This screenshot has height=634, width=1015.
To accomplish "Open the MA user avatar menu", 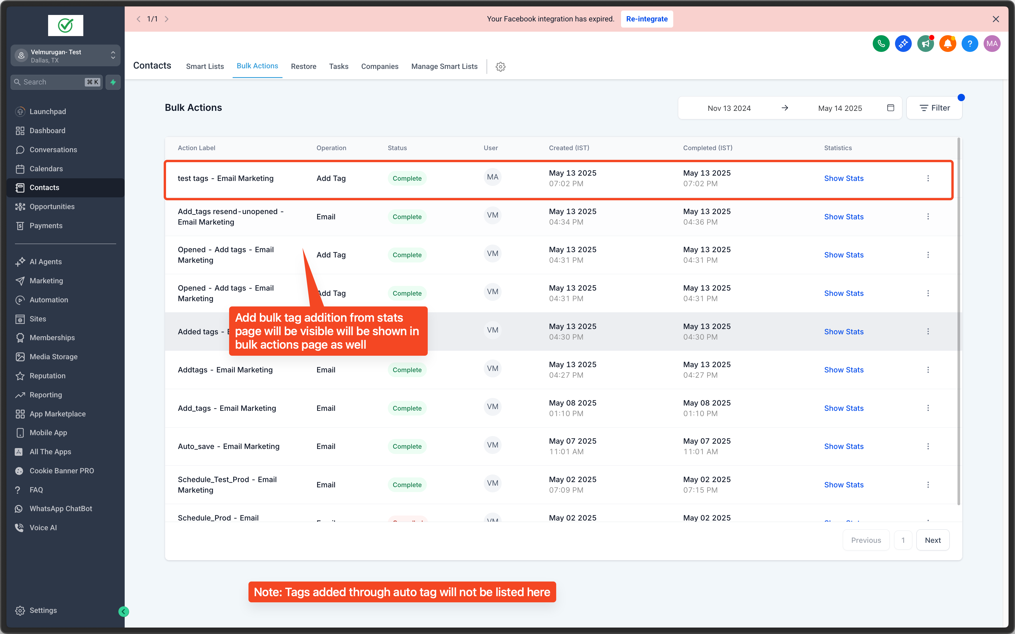I will [x=992, y=44].
